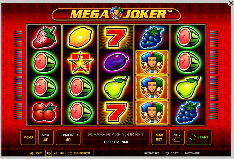The width and height of the screenshot is (234, 159).
Task: Click the FULLSCREEN label
Action: [x=82, y=153]
